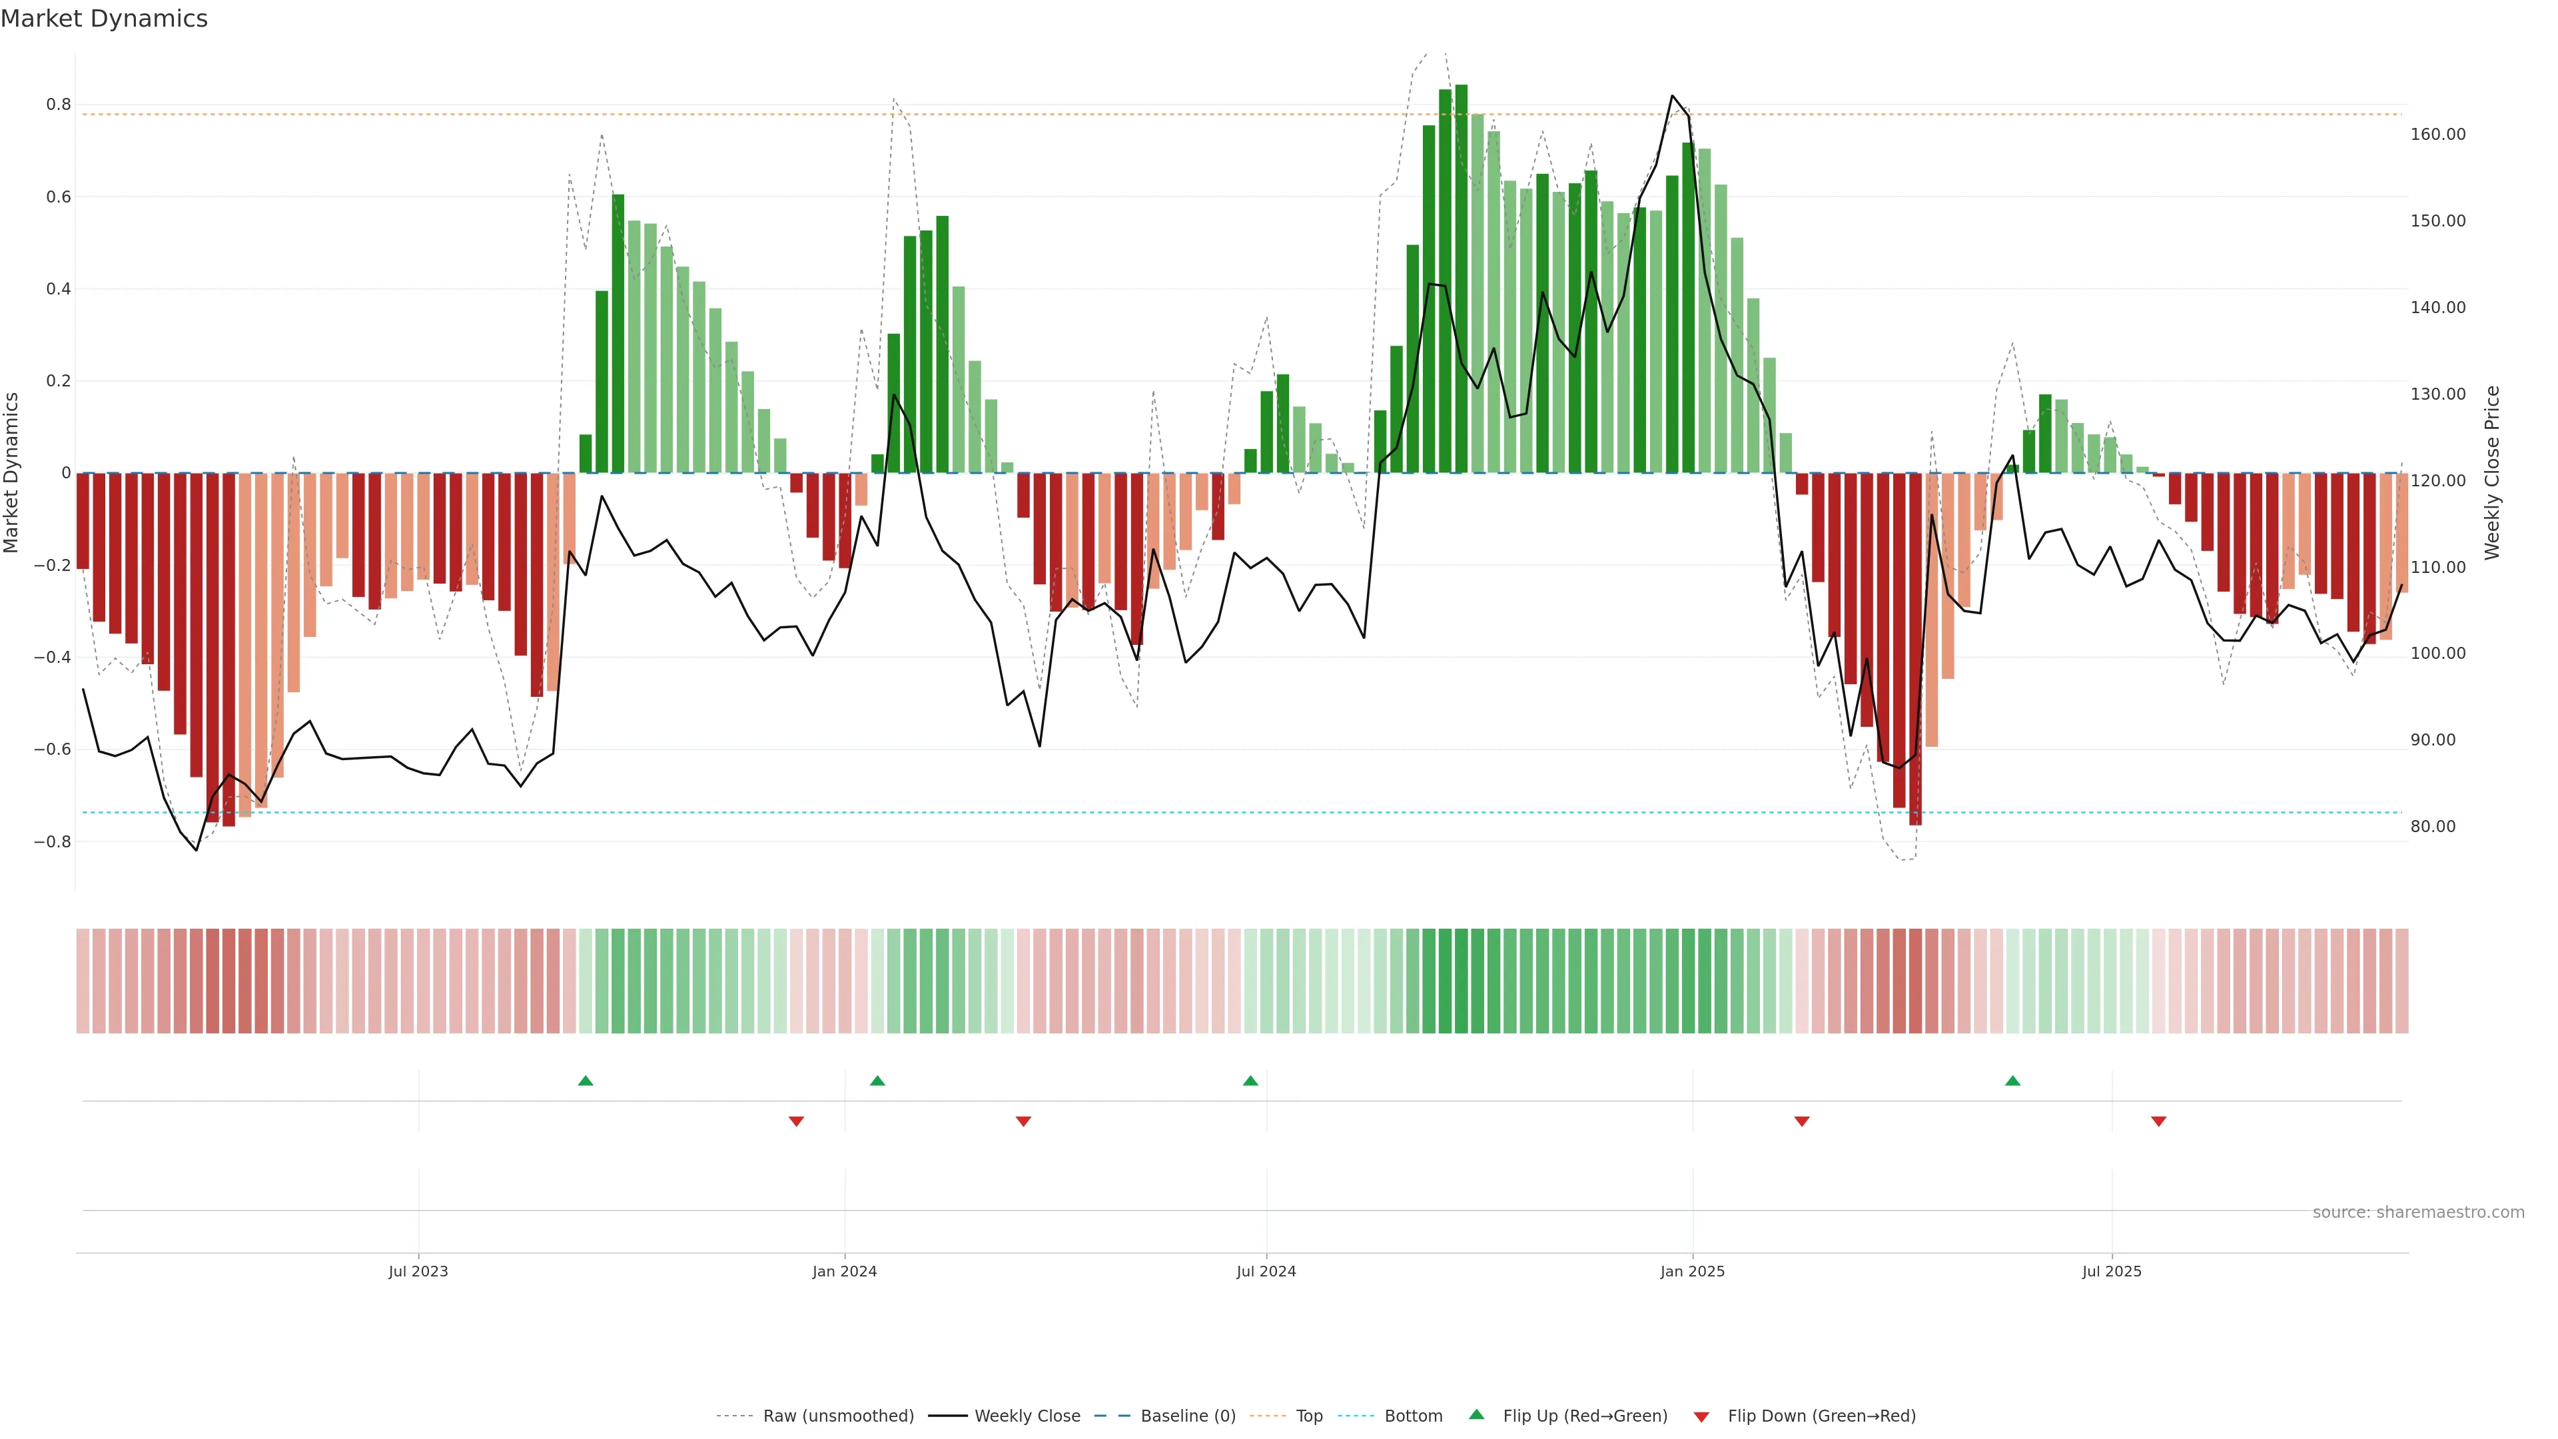
Task: Click the Flip Up marker just before Jul 2024
Action: [x=1250, y=1081]
